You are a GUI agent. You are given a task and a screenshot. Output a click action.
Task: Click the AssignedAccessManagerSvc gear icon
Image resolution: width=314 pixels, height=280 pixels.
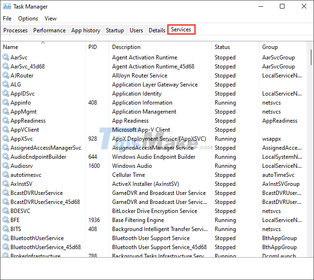point(6,147)
